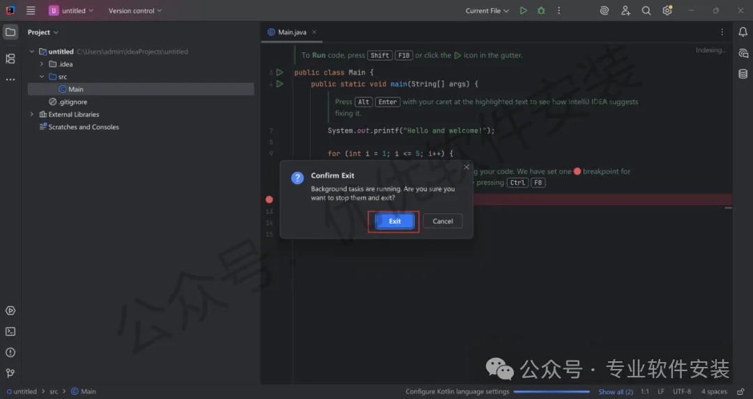Click Show all (2) background tasks link
Image resolution: width=753 pixels, height=399 pixels.
click(x=616, y=392)
